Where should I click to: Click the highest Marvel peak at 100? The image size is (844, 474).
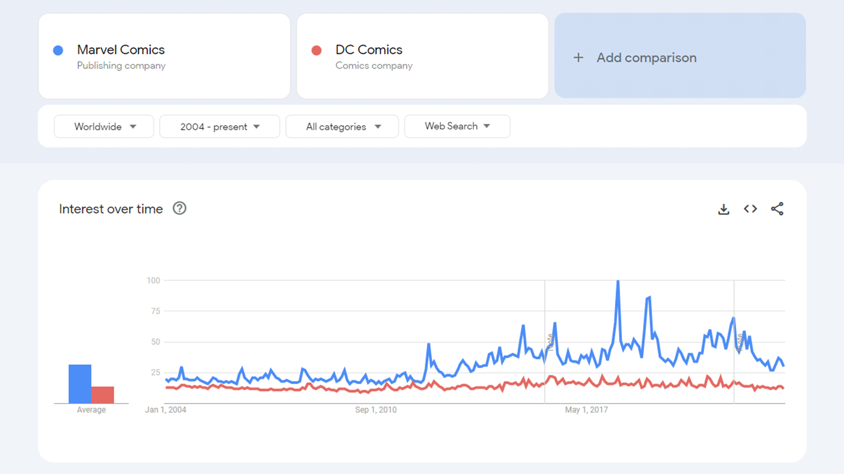pyautogui.click(x=618, y=281)
